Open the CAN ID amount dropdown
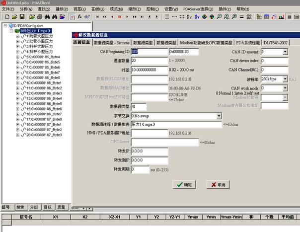 [x=285, y=52]
